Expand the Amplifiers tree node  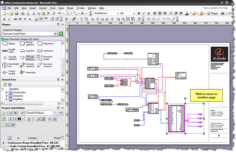[x=6, y=99]
